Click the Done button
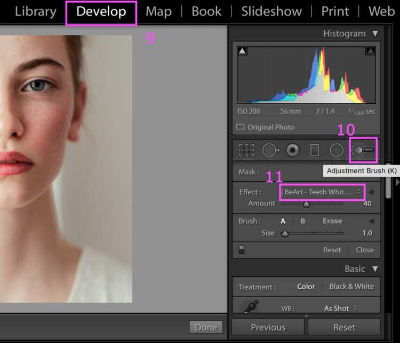Screen dimensions: 400x343 [206, 327]
